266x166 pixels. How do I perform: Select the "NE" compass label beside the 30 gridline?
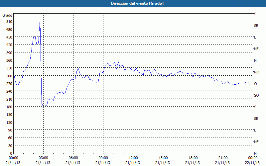(256, 142)
